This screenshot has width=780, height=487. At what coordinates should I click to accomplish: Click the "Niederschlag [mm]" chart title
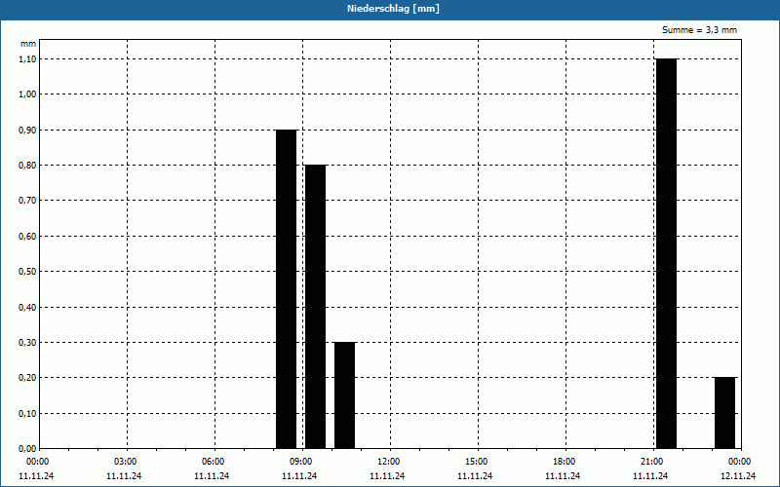click(393, 9)
